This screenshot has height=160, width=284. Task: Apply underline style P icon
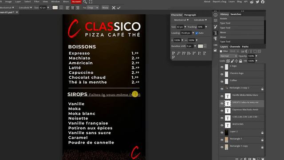pyautogui.click(x=205, y=53)
